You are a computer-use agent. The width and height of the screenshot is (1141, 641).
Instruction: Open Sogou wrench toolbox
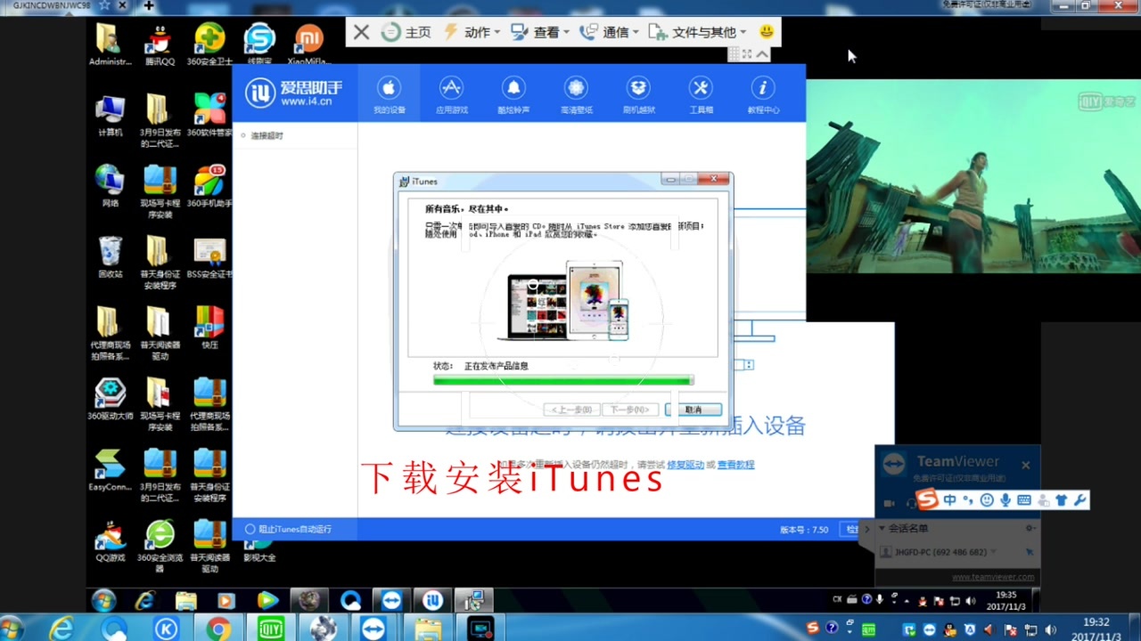point(1080,500)
